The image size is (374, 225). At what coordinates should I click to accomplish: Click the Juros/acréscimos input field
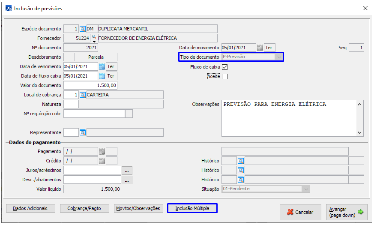tap(92, 171)
